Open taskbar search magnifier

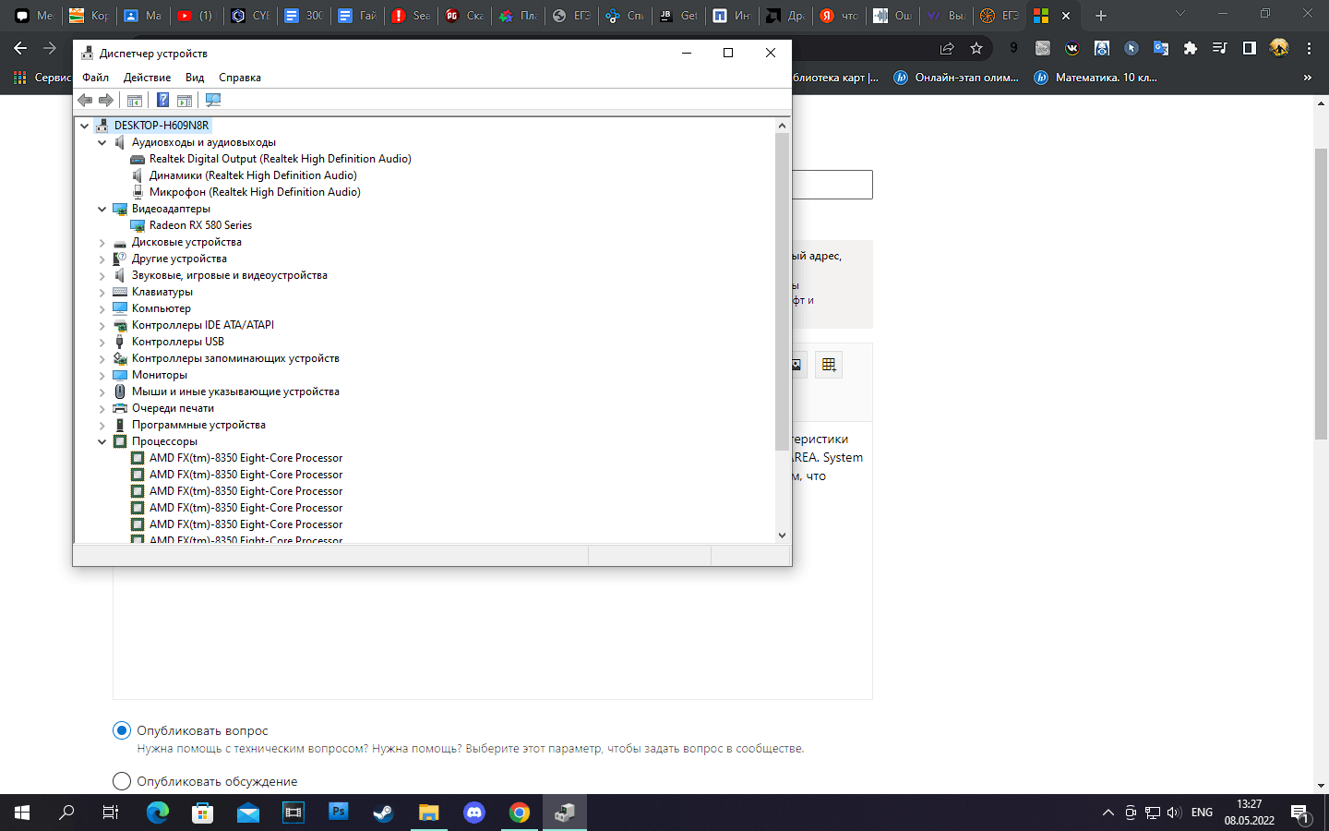66,813
